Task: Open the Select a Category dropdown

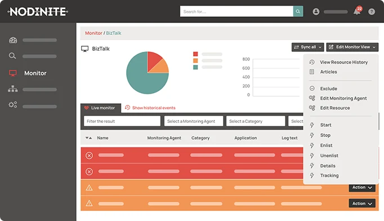Action: point(256,121)
